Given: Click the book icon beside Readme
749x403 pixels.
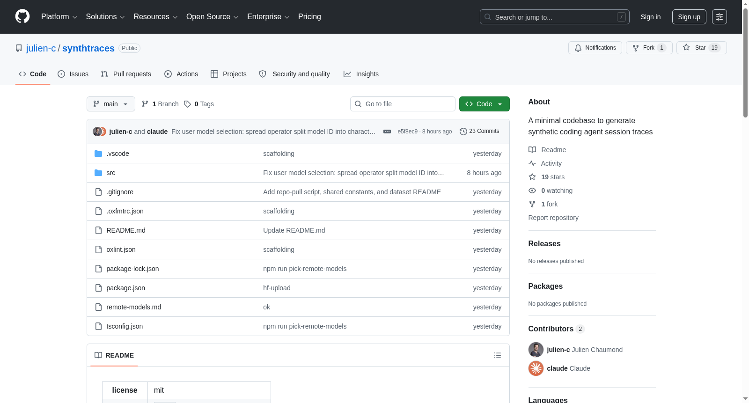Looking at the screenshot, I should (532, 150).
